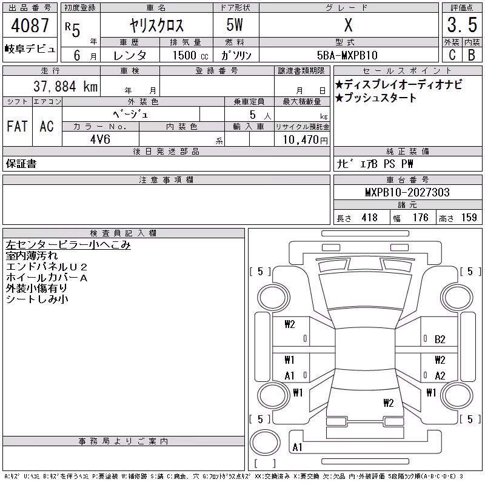This screenshot has width=485, height=485.
Task: Click W2 mark on left front door
Action: coord(290,324)
